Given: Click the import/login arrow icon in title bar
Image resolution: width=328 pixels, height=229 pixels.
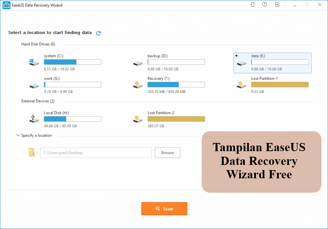Looking at the screenshot, I should click(252, 5).
